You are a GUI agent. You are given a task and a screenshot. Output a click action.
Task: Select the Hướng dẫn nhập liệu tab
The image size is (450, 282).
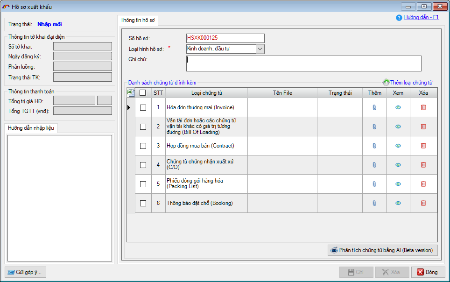(31, 128)
